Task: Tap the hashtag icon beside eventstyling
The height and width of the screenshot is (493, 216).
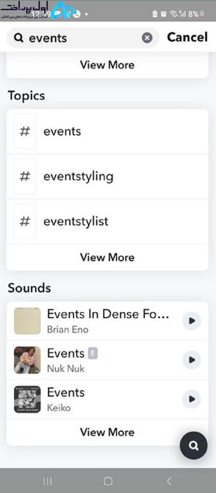Action: click(x=25, y=176)
